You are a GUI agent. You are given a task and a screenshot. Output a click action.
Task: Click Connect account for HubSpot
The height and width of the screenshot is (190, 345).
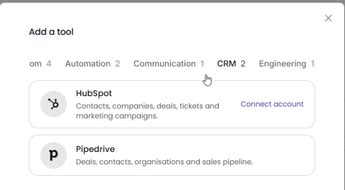(x=272, y=104)
